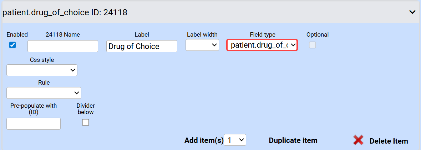
Task: Enable the Divider below checkbox
Action: [86, 123]
